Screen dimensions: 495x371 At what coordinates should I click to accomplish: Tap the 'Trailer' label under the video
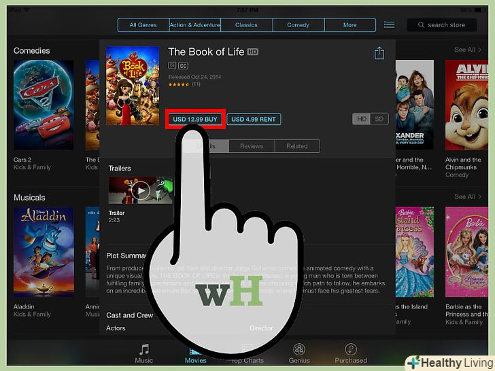coord(116,213)
